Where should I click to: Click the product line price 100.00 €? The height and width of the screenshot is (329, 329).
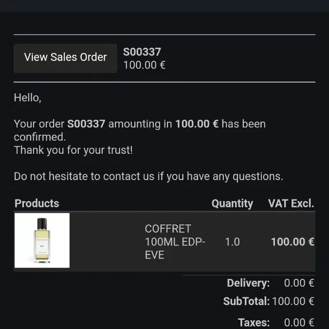(292, 242)
